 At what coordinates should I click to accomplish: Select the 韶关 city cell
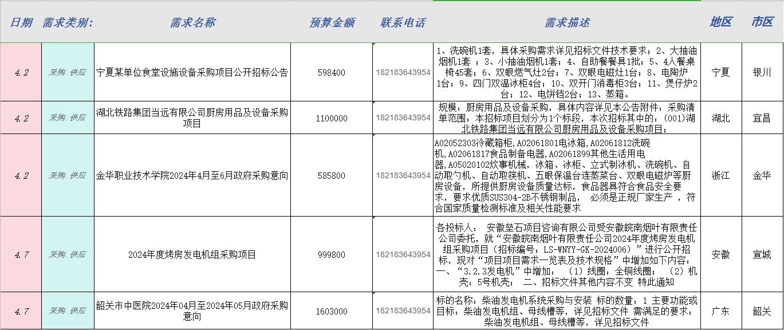[762, 311]
